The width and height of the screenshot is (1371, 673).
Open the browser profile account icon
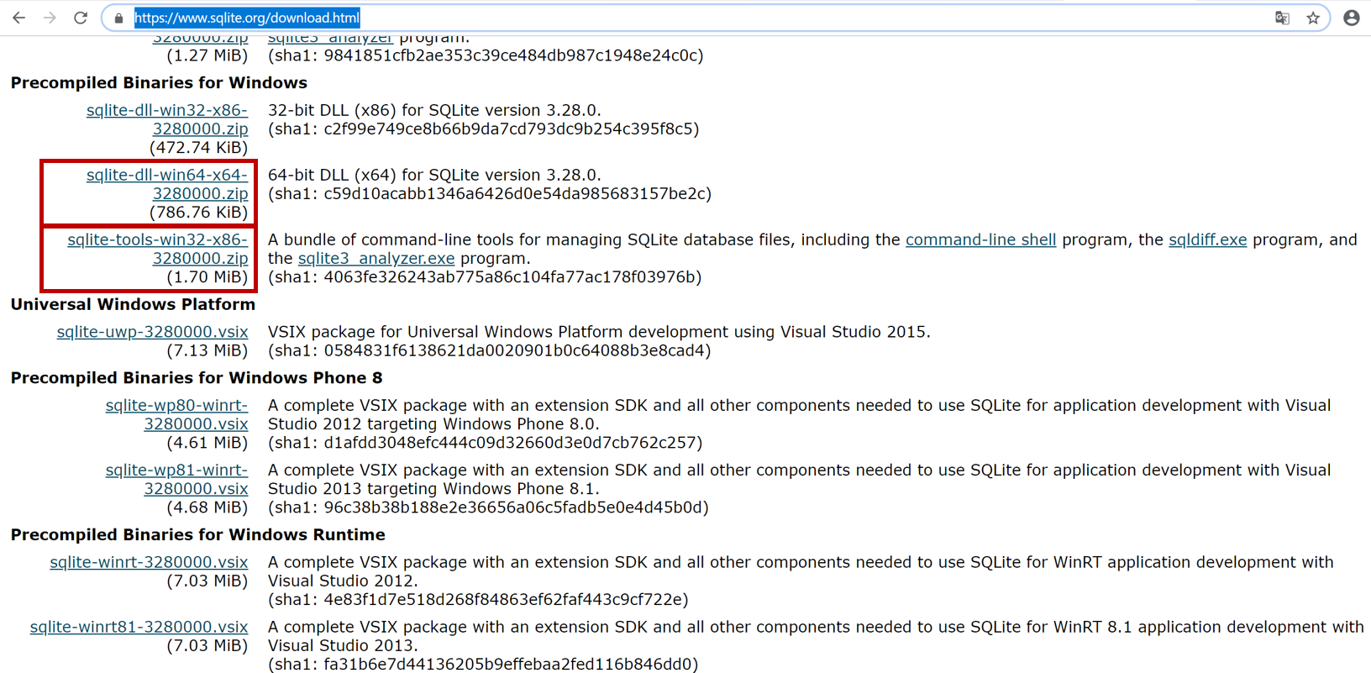[1351, 18]
